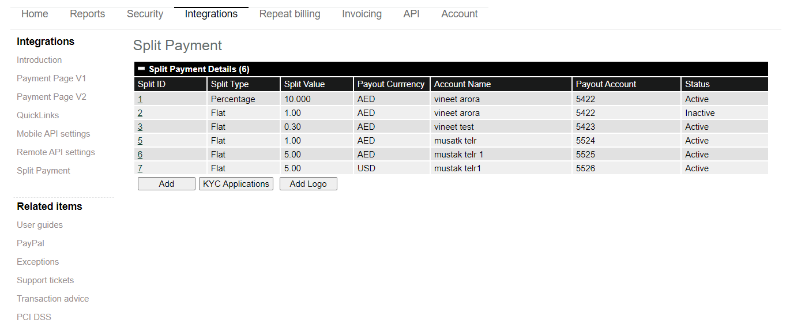Go to QuickLinks in sidebar
Image resolution: width=790 pixels, height=327 pixels.
pyautogui.click(x=38, y=115)
